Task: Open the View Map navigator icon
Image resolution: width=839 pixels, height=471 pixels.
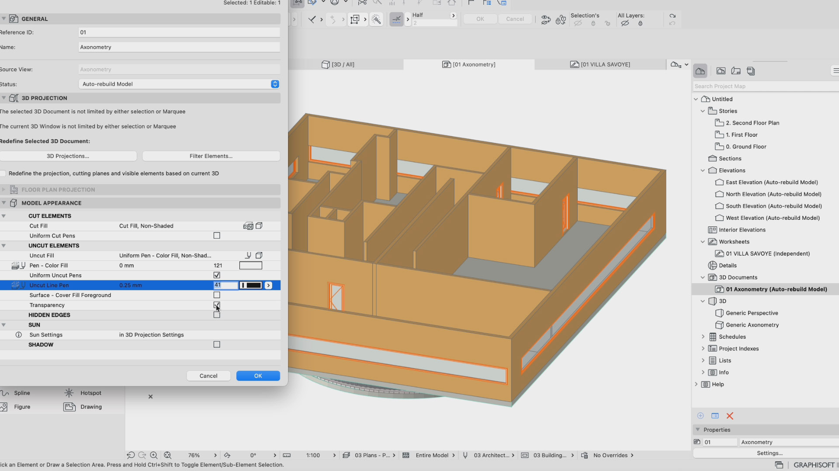Action: pos(721,71)
